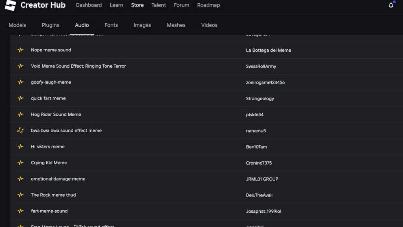Viewport: 403px width, 227px height.
Task: Click music note icon beside bwa bwa bwa
Action: 20,130
